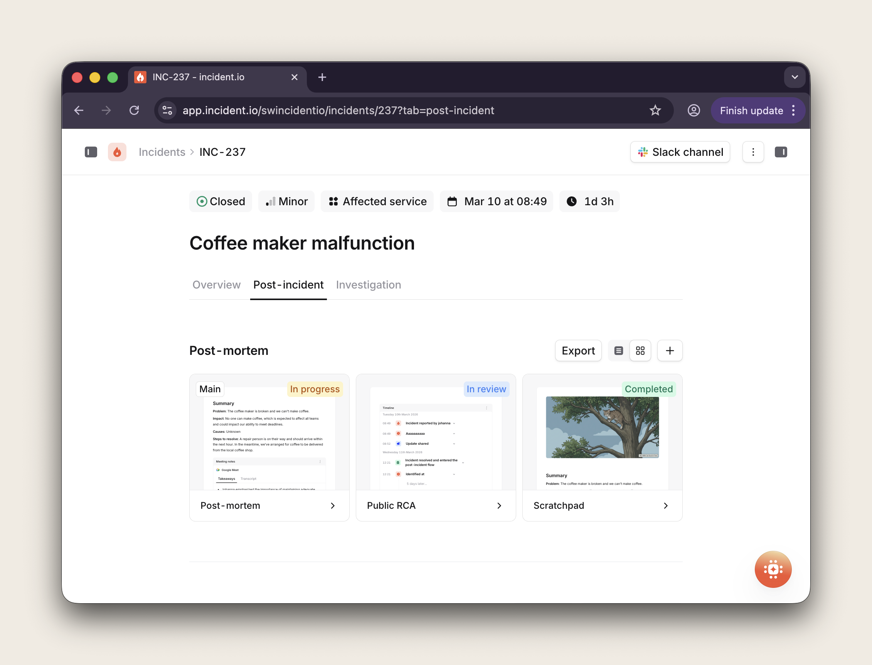Bookmark page with the star icon
The width and height of the screenshot is (872, 665).
655,110
